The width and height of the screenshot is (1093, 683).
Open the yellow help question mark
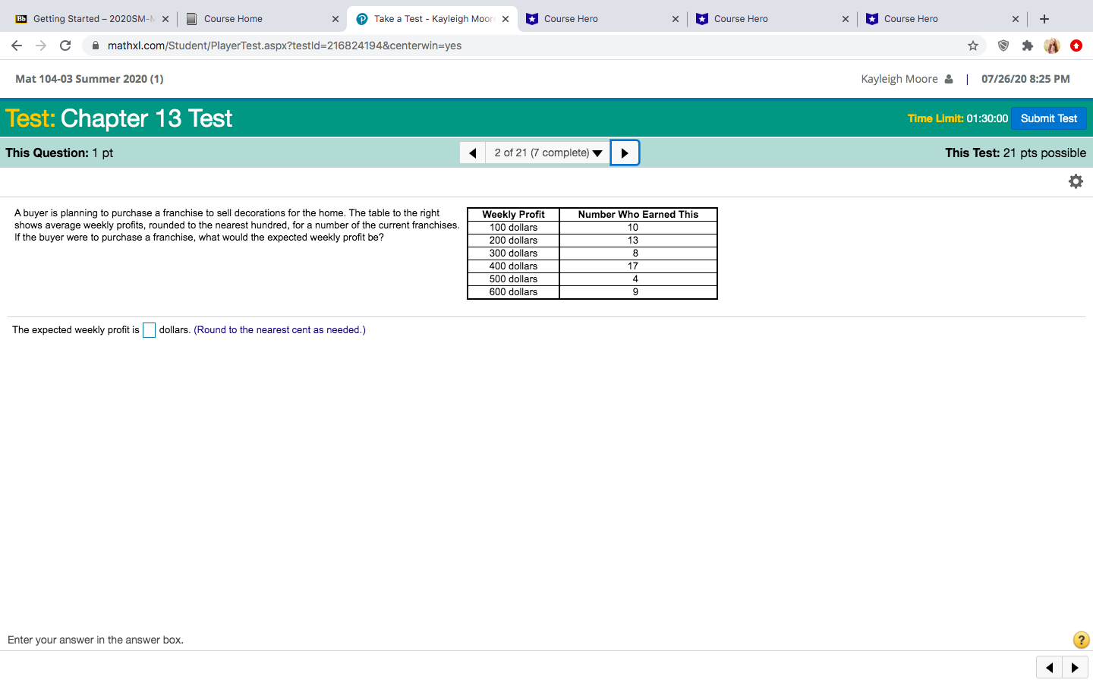(1082, 640)
